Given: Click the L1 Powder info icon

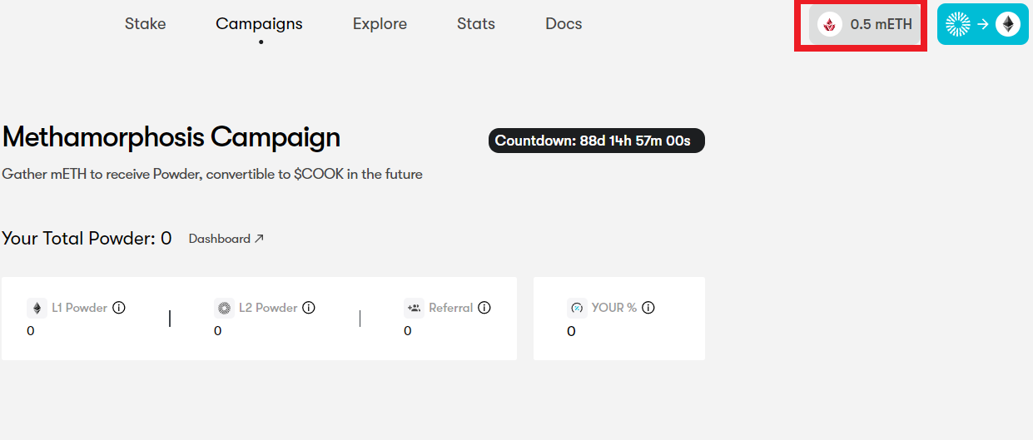Looking at the screenshot, I should (x=119, y=308).
